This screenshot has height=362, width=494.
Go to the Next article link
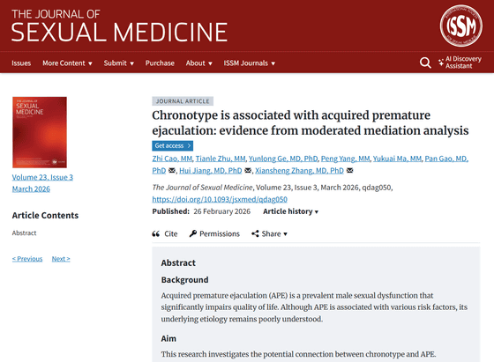61,259
